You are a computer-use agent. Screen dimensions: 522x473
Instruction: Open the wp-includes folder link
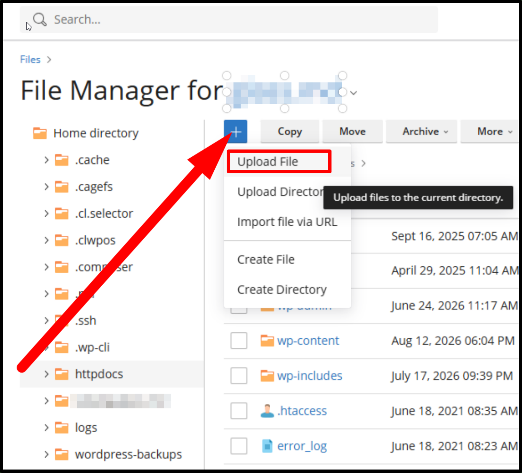[x=310, y=376]
